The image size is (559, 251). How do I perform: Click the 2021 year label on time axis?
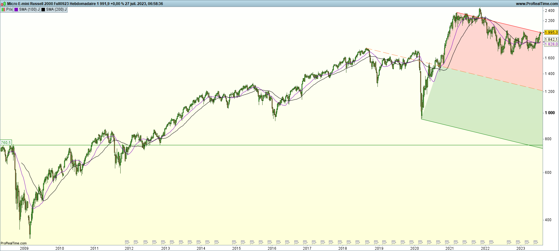pos(449,248)
